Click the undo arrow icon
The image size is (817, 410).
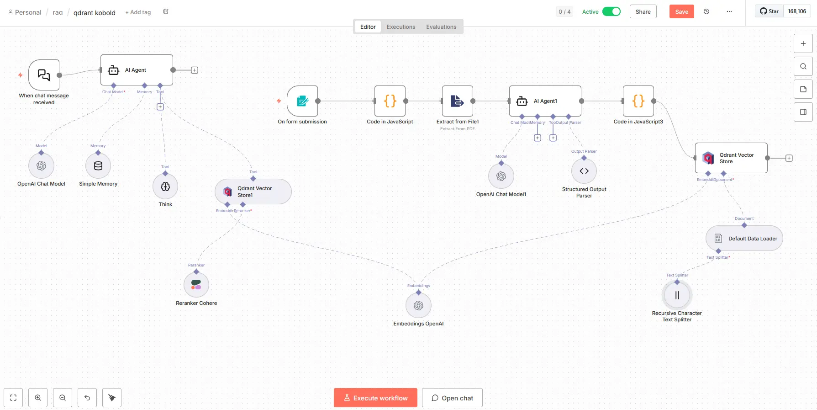[87, 398]
